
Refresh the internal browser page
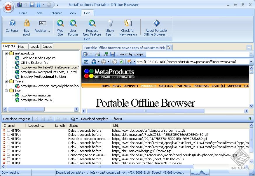[121, 62]
